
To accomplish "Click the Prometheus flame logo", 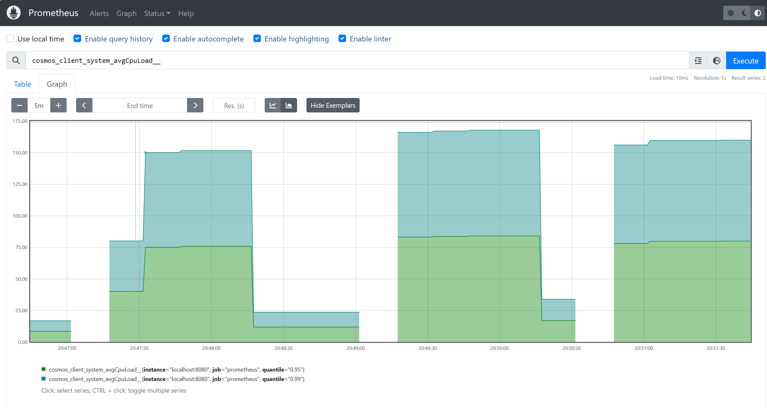I will pos(14,13).
